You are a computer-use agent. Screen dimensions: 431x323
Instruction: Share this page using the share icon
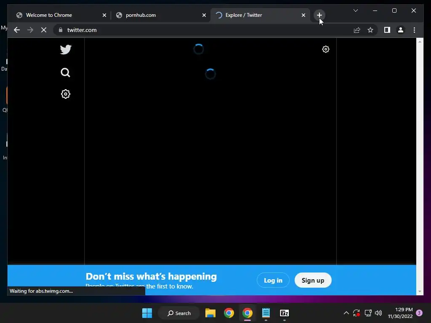pyautogui.click(x=357, y=30)
